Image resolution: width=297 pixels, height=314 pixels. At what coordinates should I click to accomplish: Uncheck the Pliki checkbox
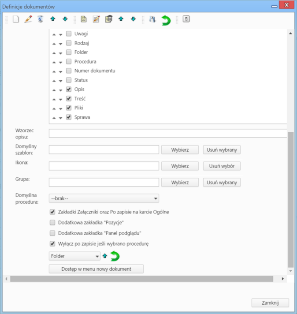[69, 108]
